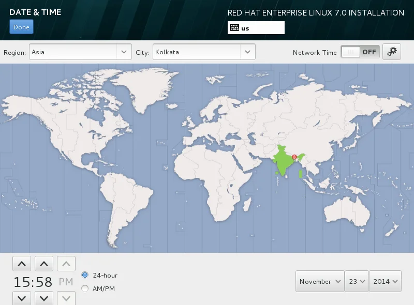414x305 pixels.
Task: Click the Done button
Action: (x=21, y=27)
